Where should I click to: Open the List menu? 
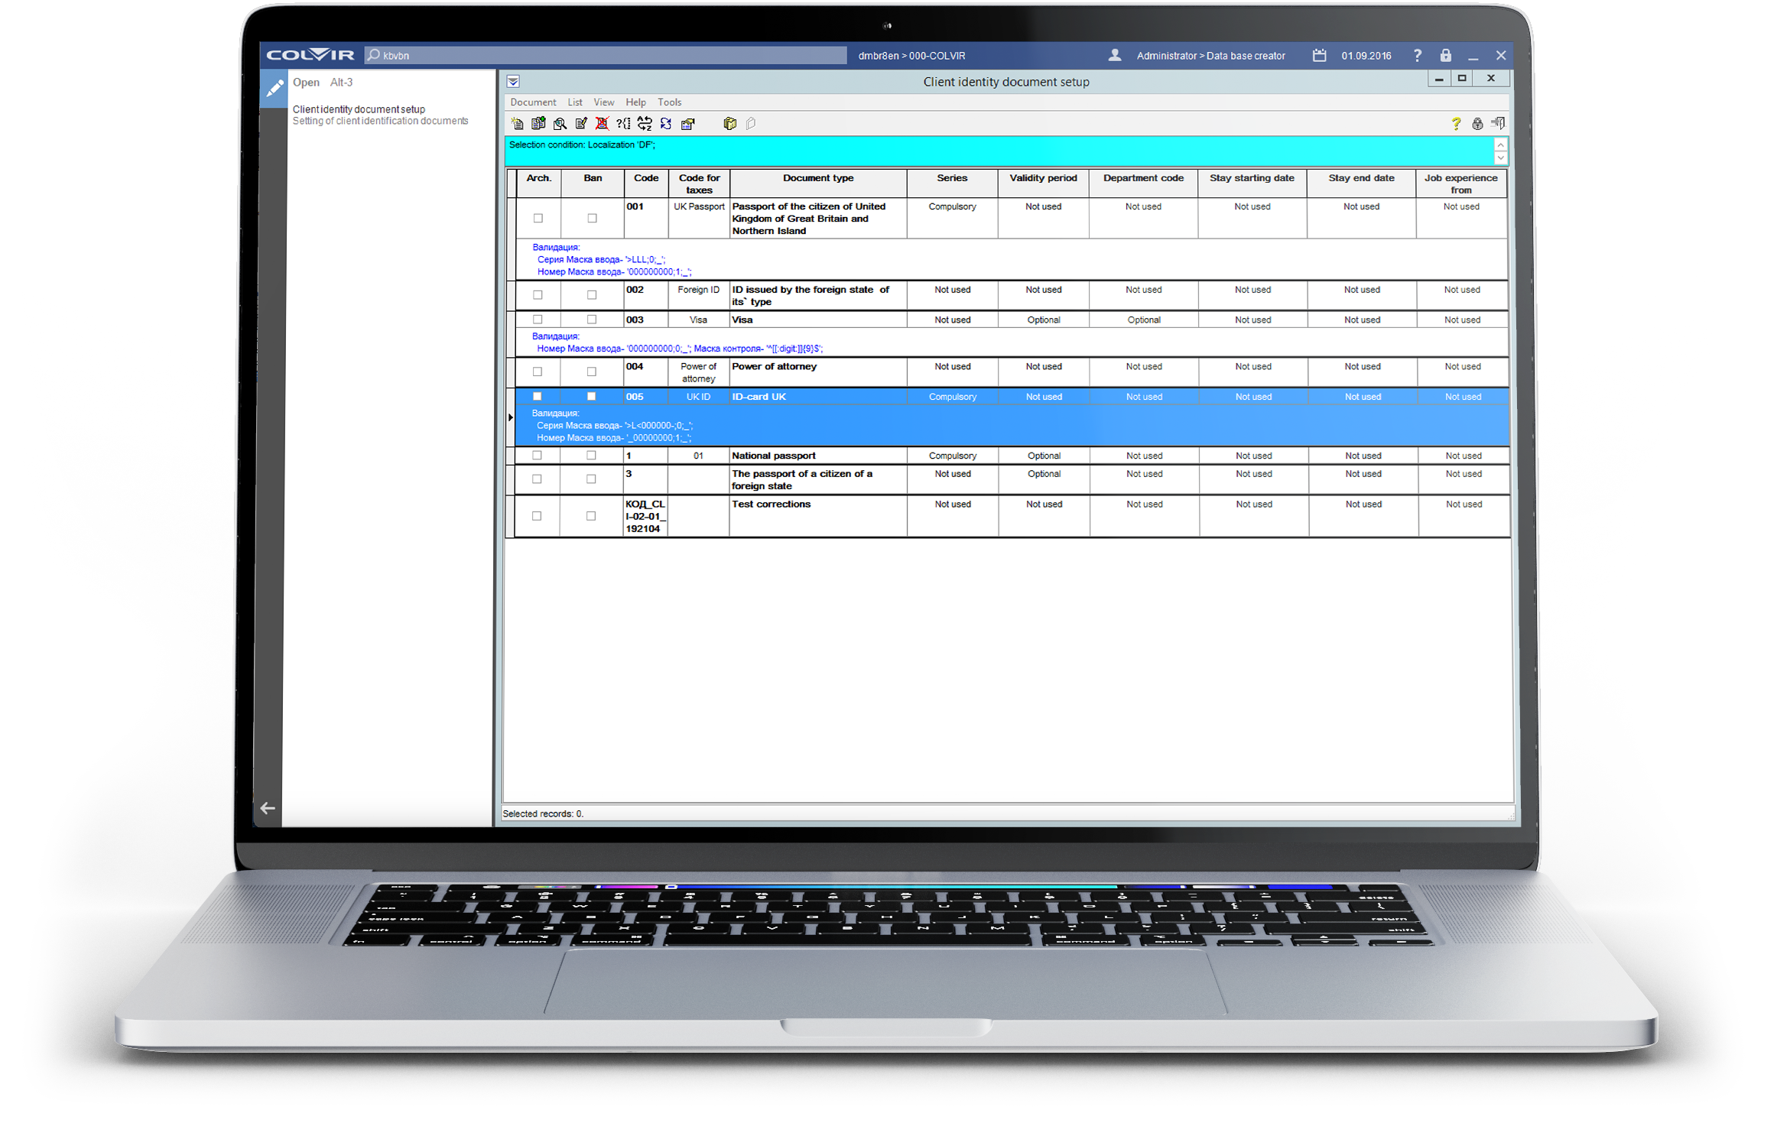click(574, 102)
